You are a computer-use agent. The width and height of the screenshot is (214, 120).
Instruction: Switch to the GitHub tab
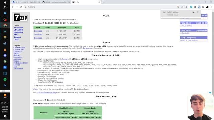[56, 2]
